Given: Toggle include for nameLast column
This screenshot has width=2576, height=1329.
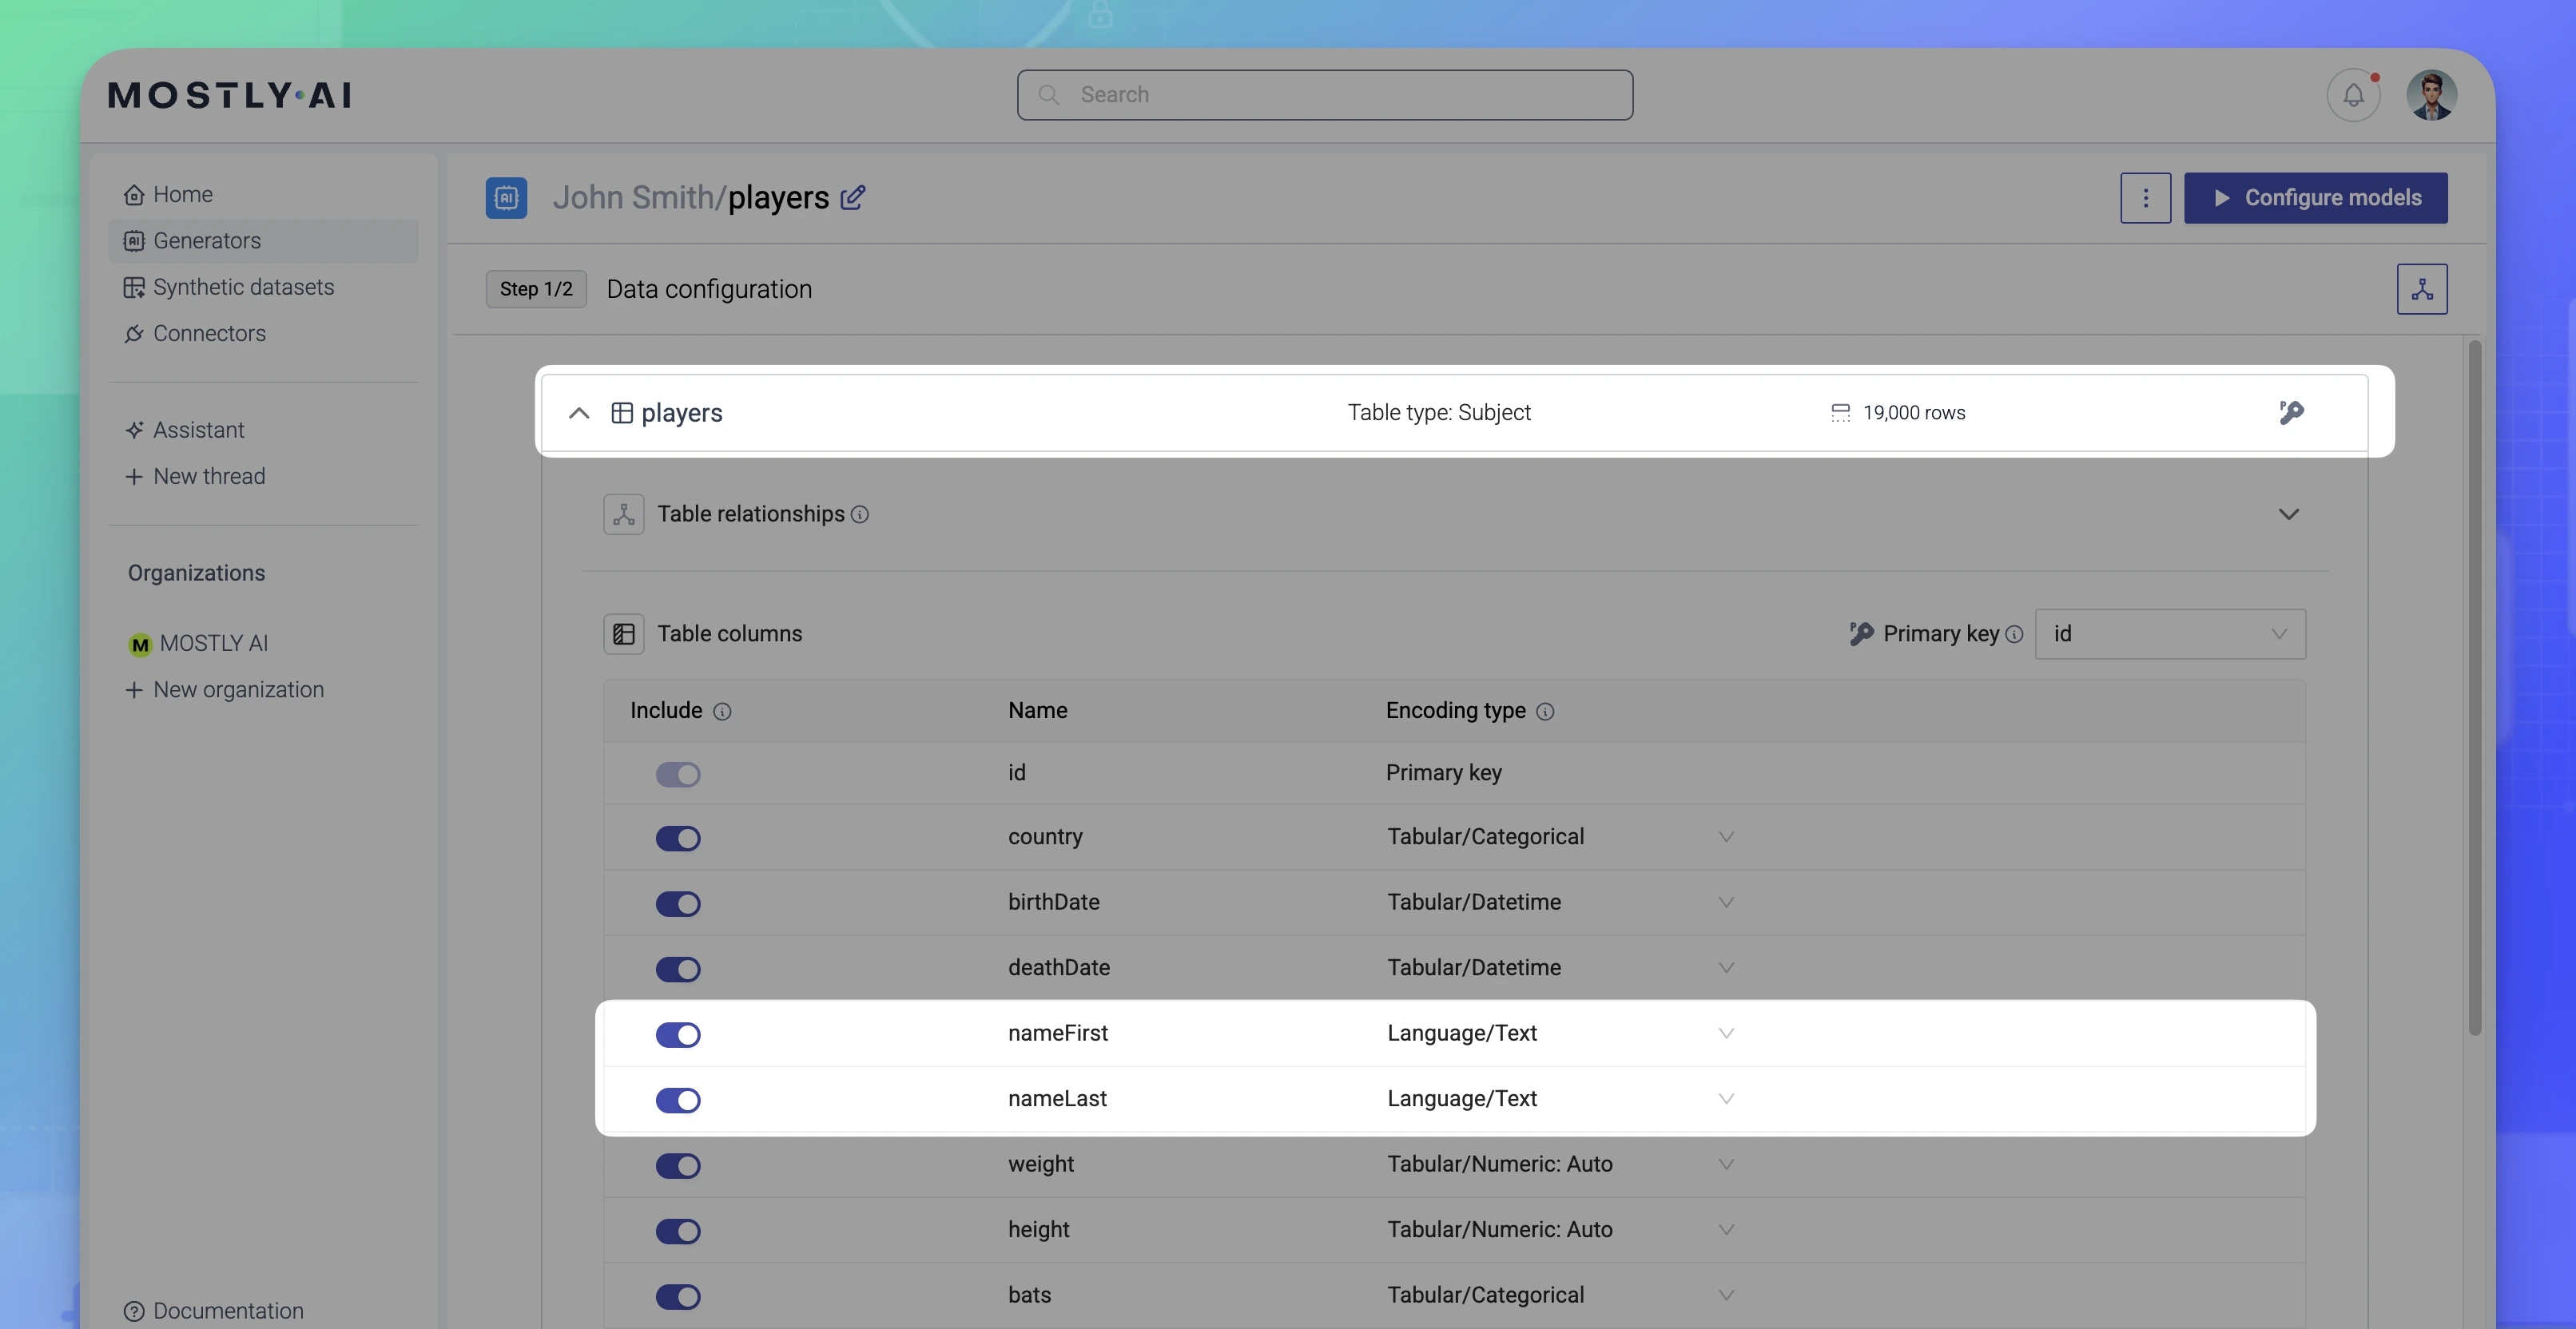Looking at the screenshot, I should tap(678, 1100).
